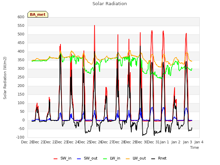Click the Jan 4 x-axis tick label

tap(199, 142)
